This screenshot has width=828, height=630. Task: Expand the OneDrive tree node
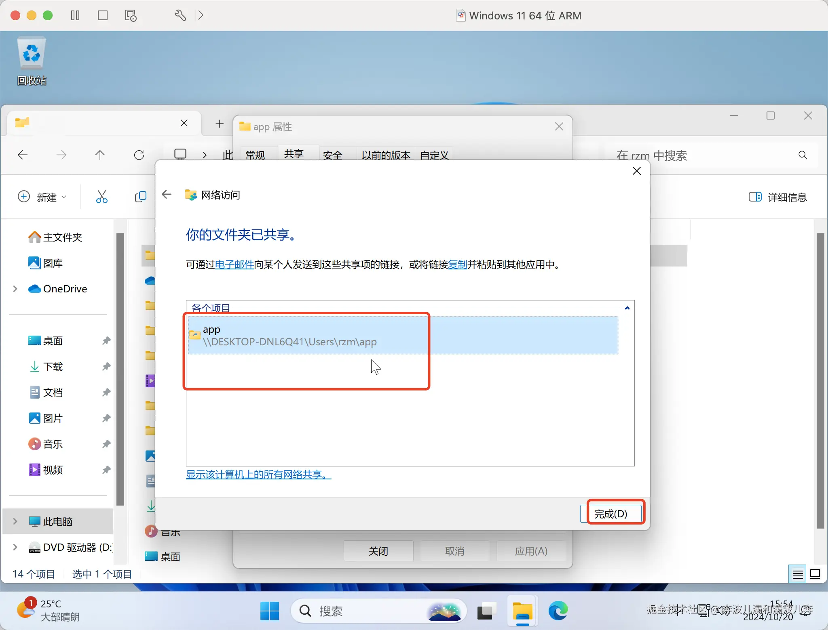[x=15, y=289]
